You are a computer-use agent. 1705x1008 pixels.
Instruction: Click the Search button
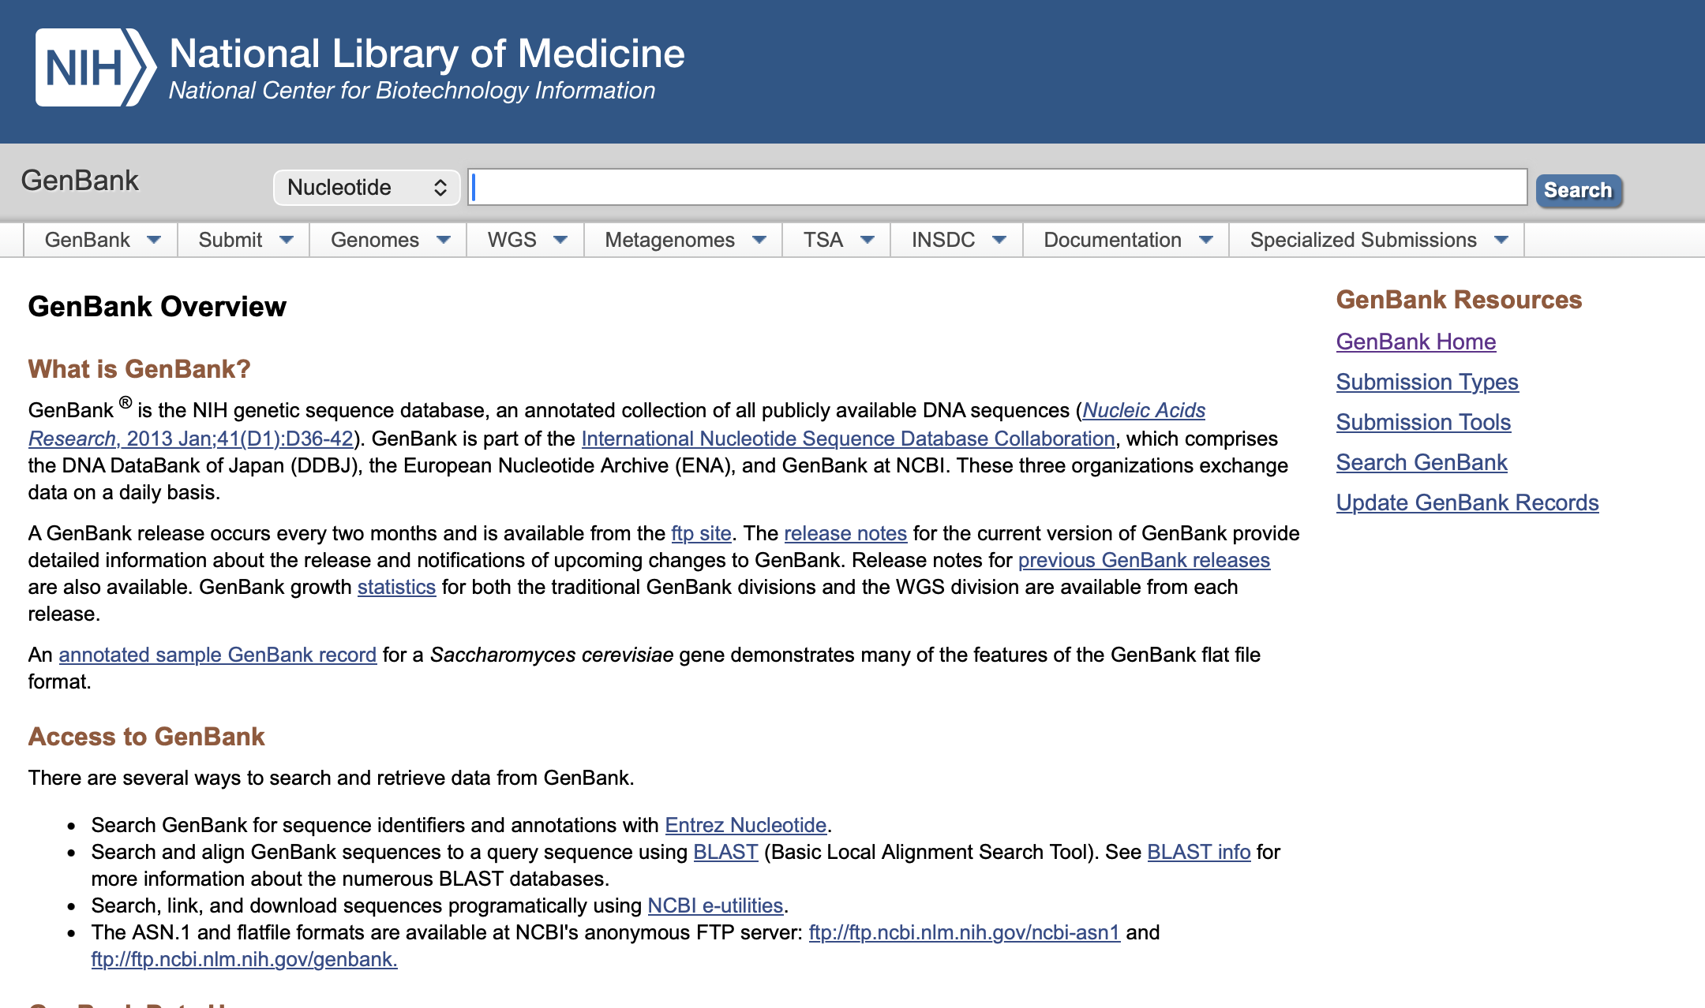tap(1579, 190)
